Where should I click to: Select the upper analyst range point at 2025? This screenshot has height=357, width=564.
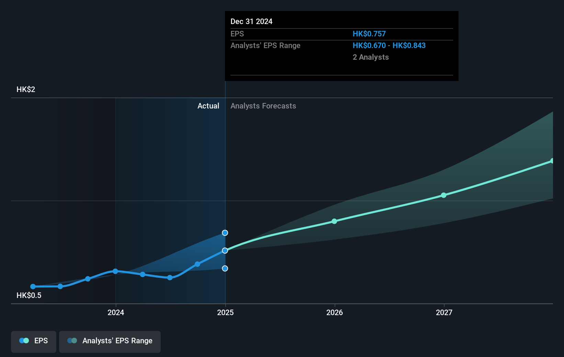[x=225, y=233]
